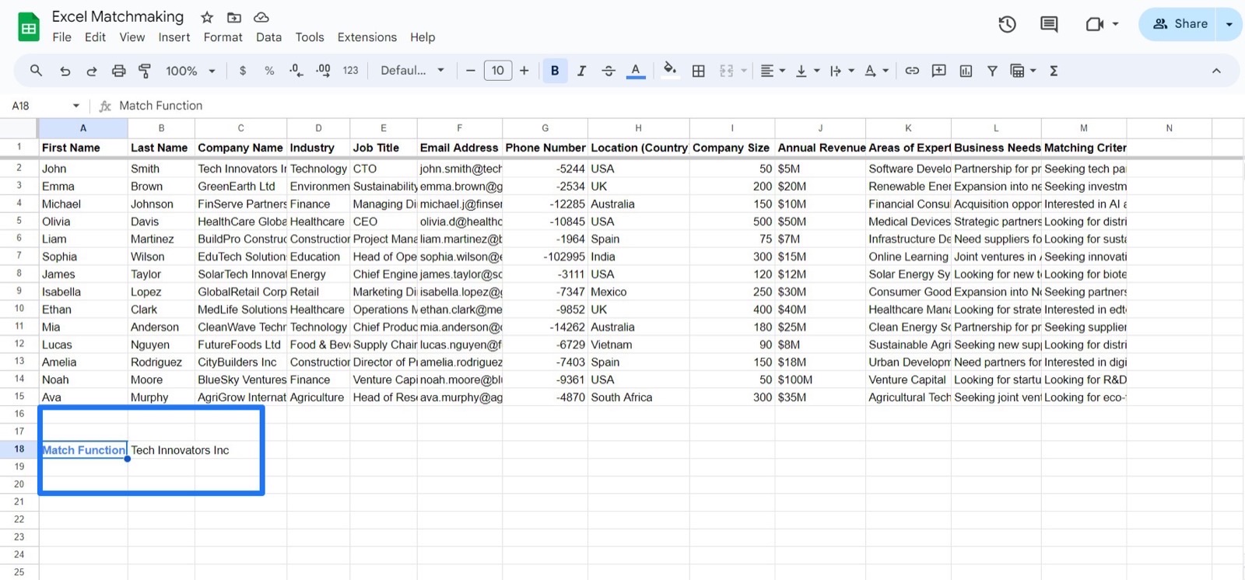
Task: Format as currency with dollar icon
Action: [243, 71]
